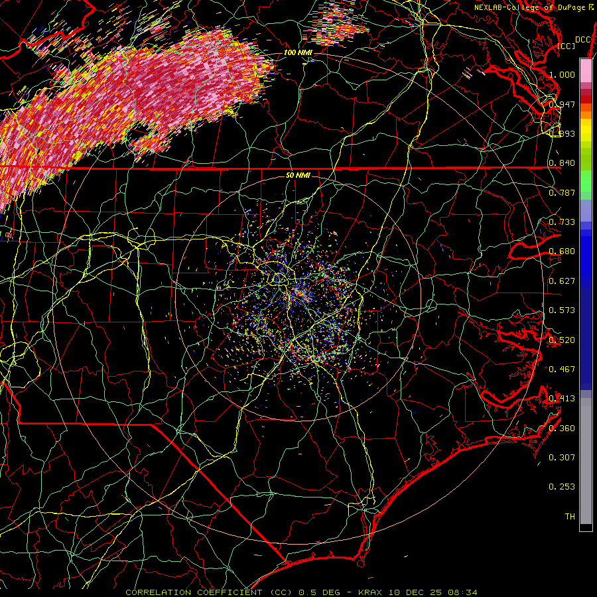Click the "100 NMI" range ring label
The image size is (597, 597).
pos(297,52)
